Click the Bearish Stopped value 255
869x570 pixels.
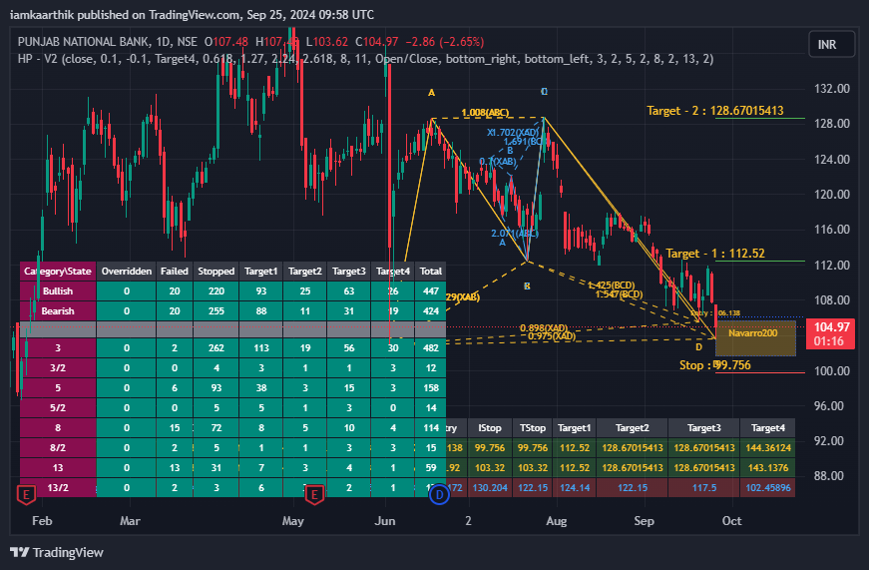point(217,311)
